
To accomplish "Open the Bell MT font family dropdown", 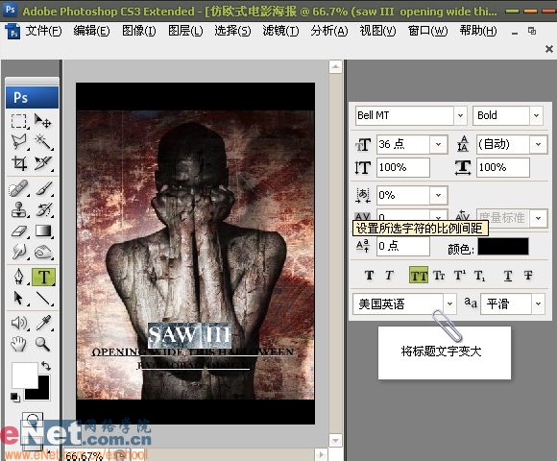I will (x=460, y=115).
